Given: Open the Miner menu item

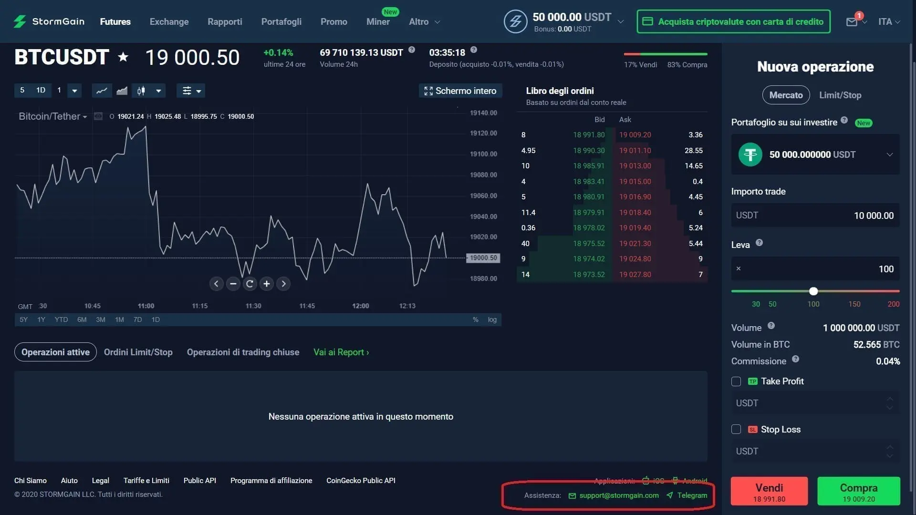Looking at the screenshot, I should (378, 21).
